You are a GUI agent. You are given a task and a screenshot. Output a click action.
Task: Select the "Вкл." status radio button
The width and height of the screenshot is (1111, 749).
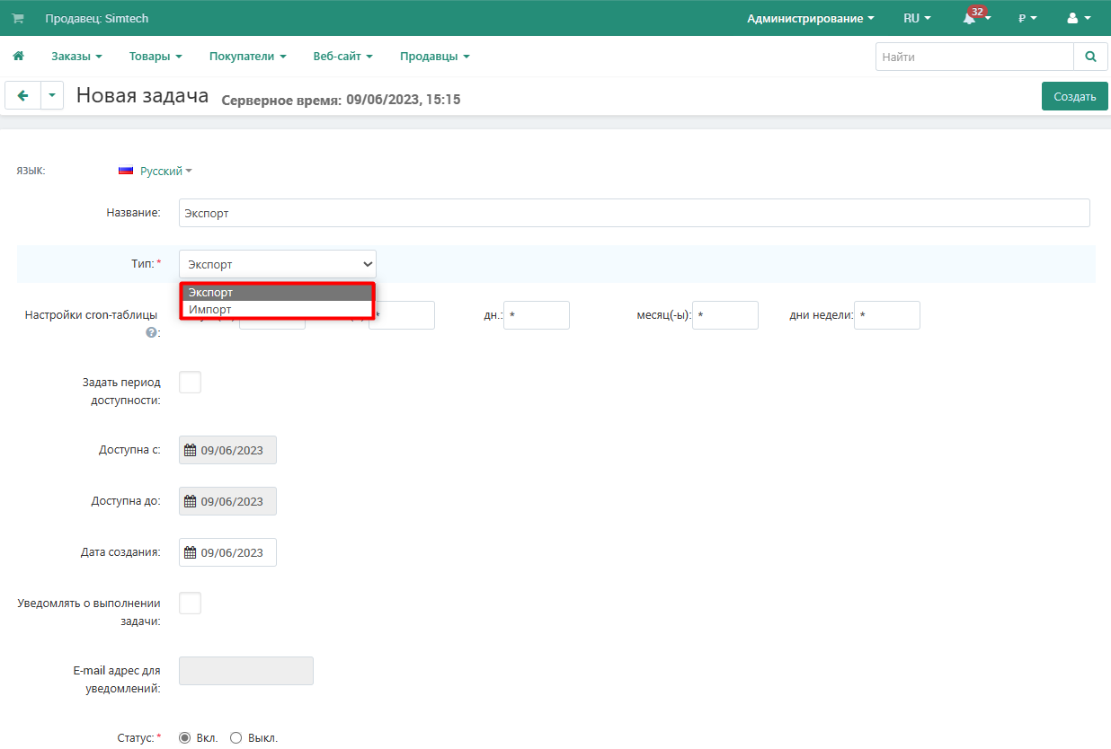[x=185, y=738]
